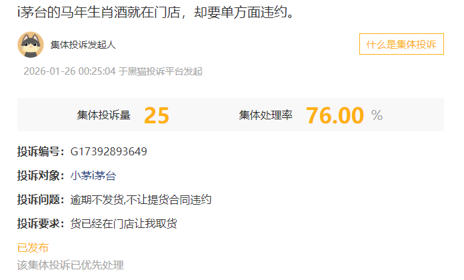Click the complaint title about i茅台马年生肖酒

click(x=155, y=12)
